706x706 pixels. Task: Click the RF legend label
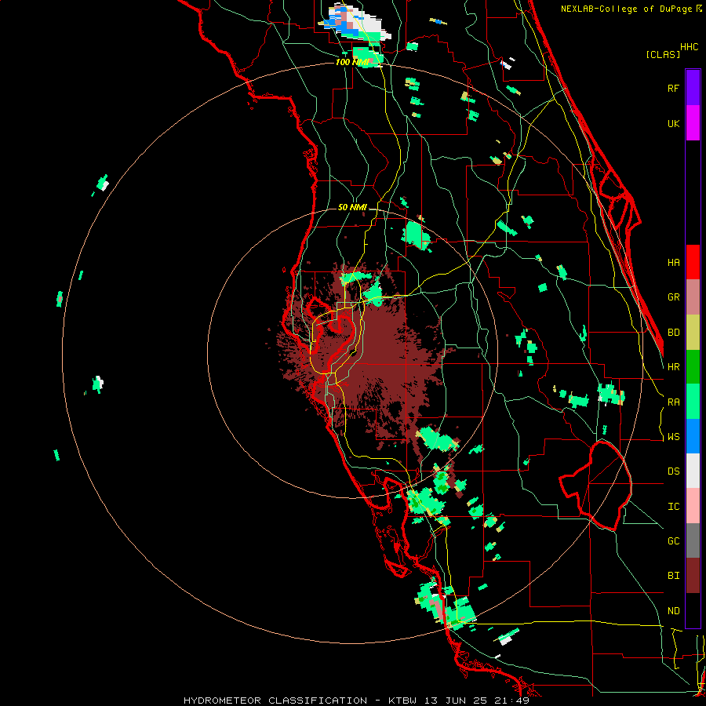pos(673,88)
